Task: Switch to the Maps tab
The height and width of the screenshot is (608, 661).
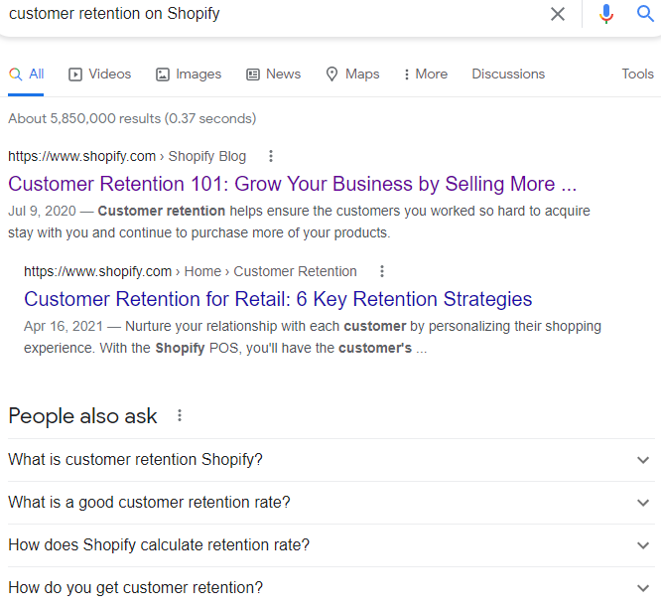Action: tap(353, 75)
